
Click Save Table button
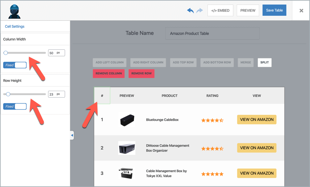(x=274, y=10)
